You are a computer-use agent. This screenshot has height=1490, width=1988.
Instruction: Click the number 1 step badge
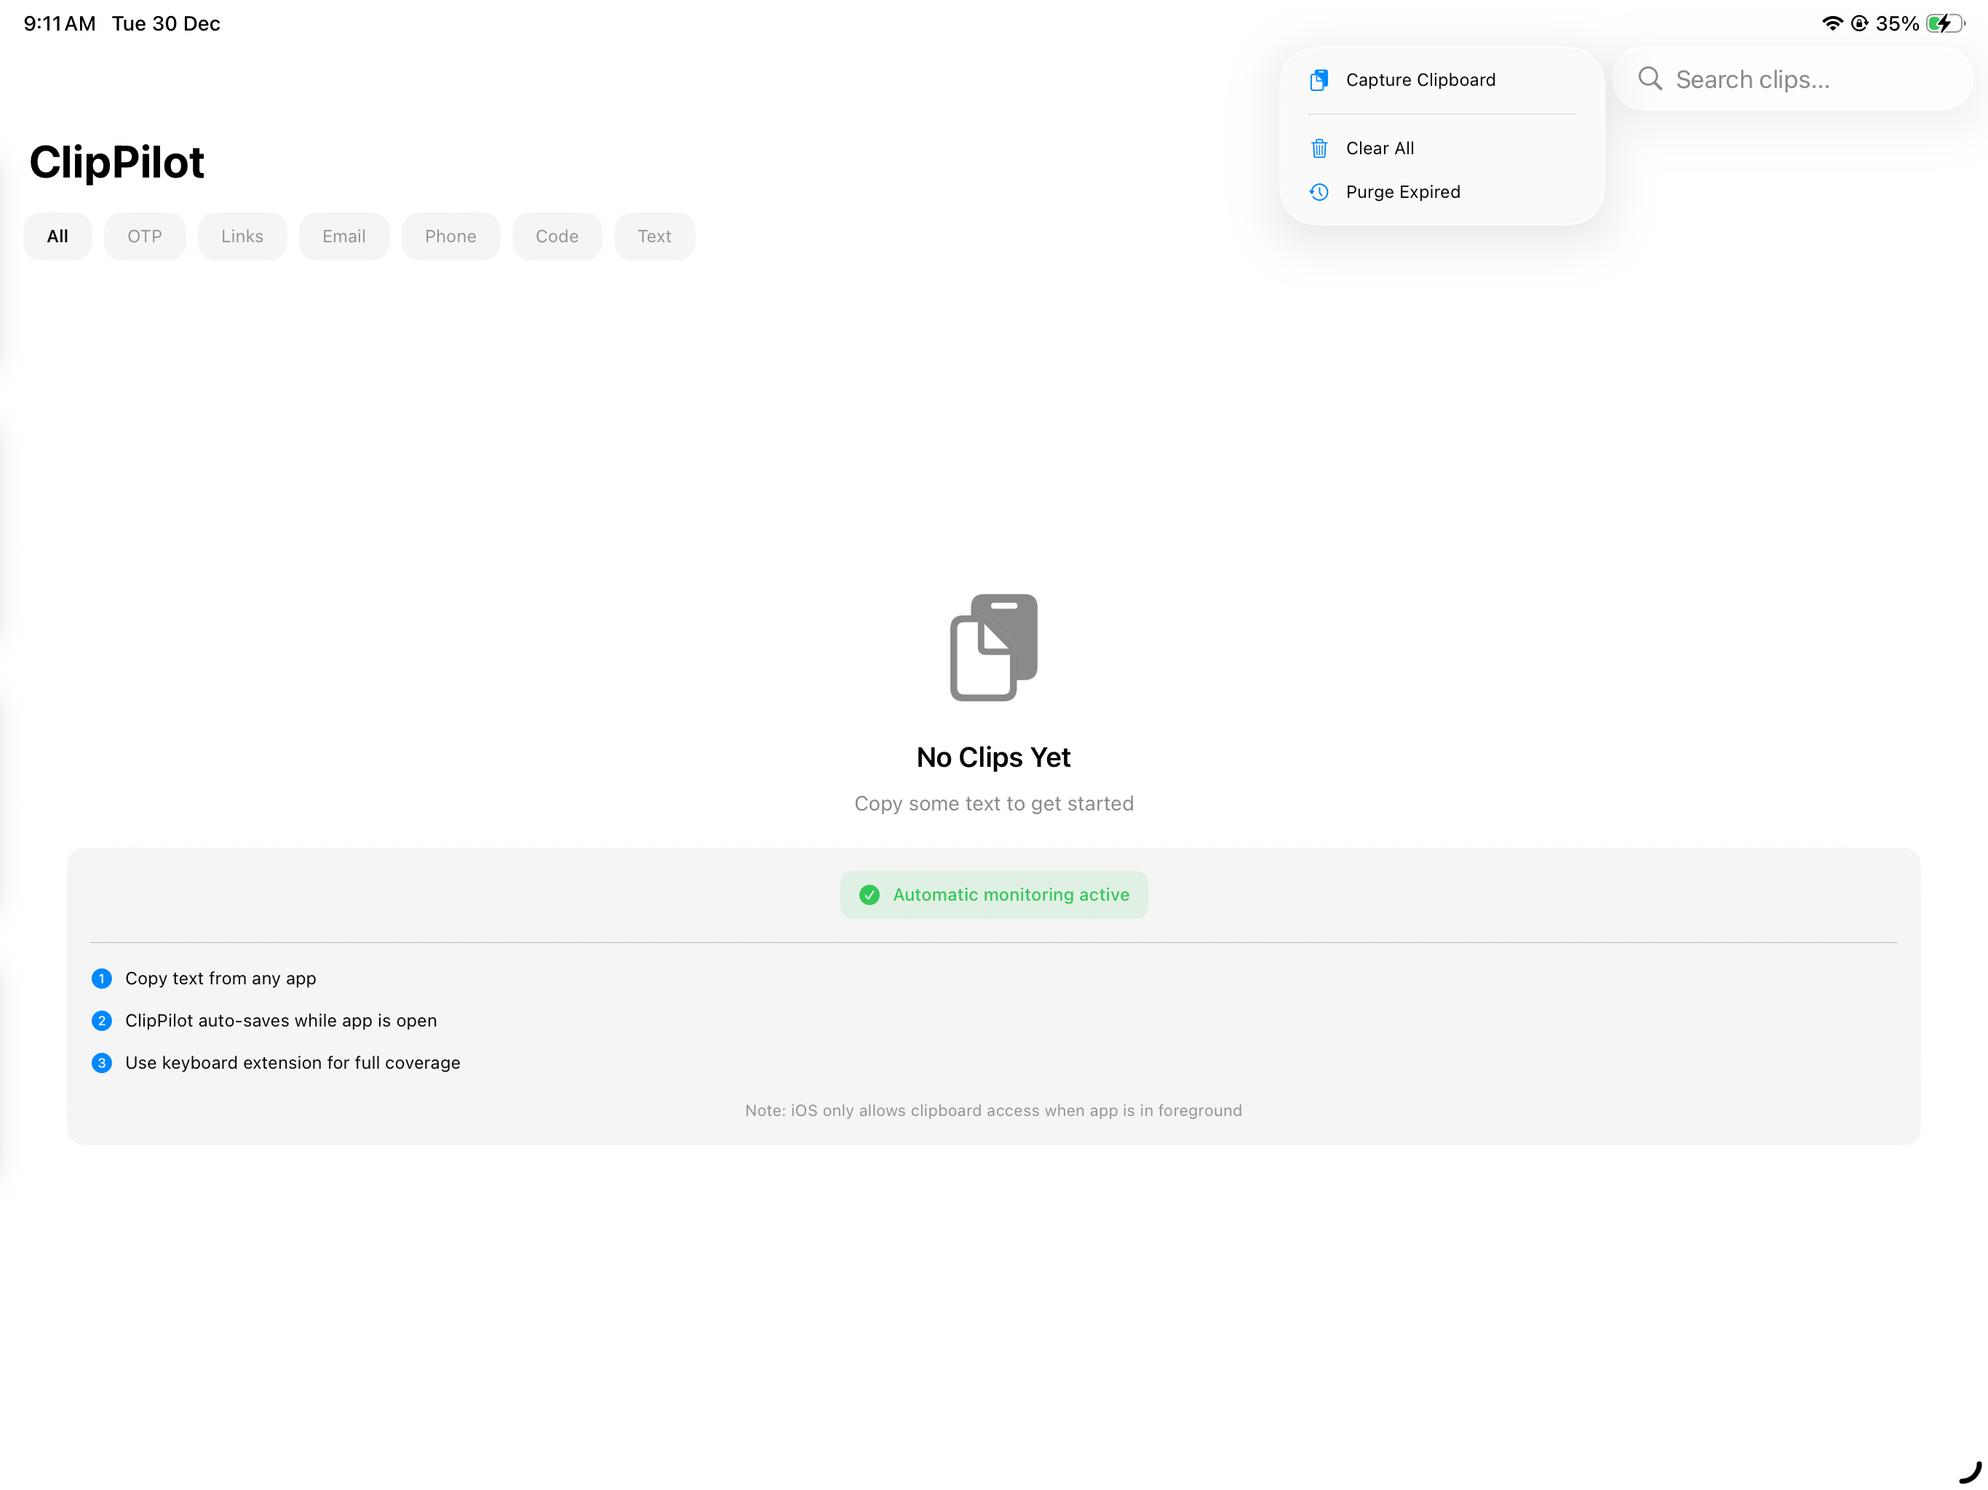(x=102, y=978)
